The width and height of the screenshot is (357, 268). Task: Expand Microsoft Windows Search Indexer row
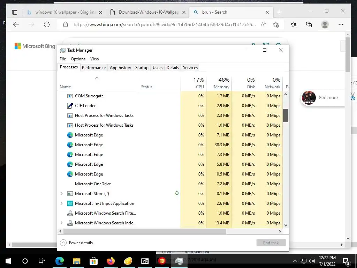point(61,223)
